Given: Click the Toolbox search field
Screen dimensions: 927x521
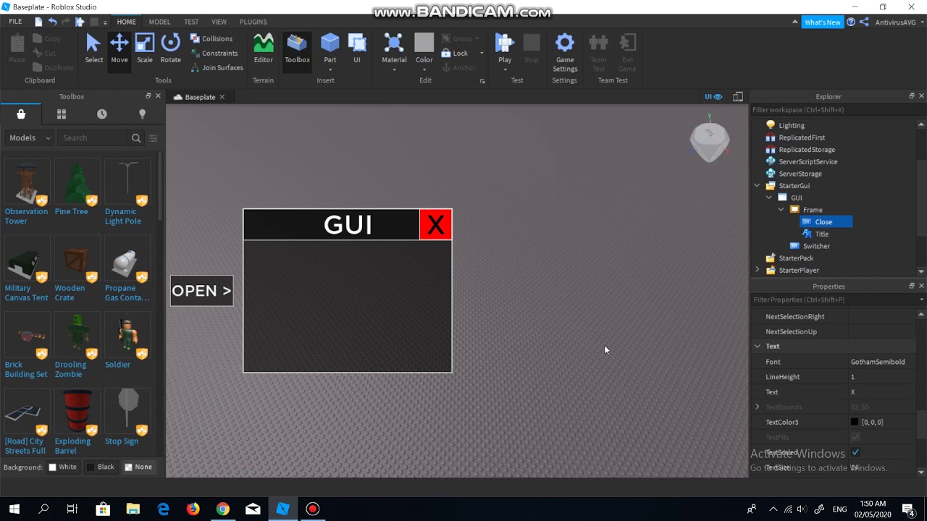Looking at the screenshot, I should point(94,137).
